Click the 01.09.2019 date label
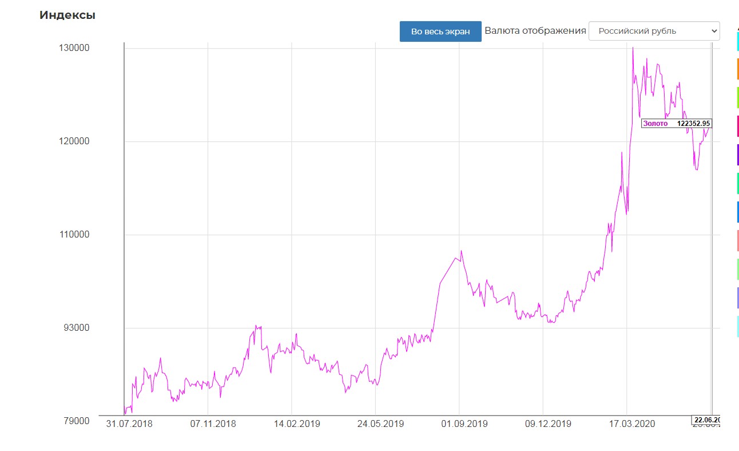Screen dimensions: 739x451 coord(464,424)
